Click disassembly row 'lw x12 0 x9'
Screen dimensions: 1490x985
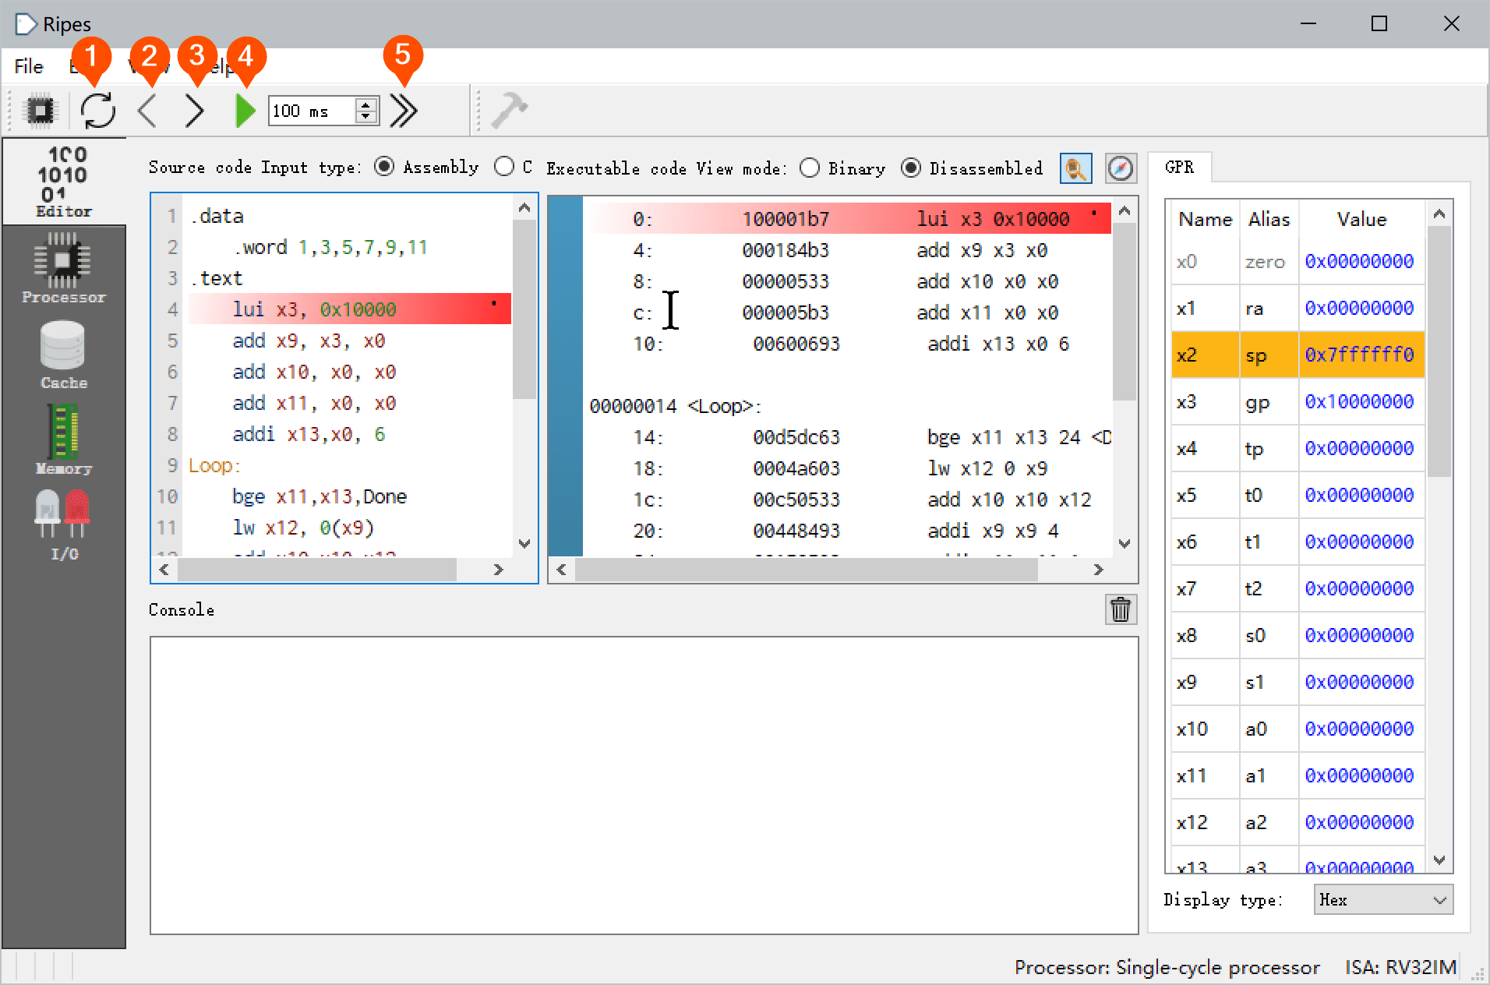(x=848, y=468)
